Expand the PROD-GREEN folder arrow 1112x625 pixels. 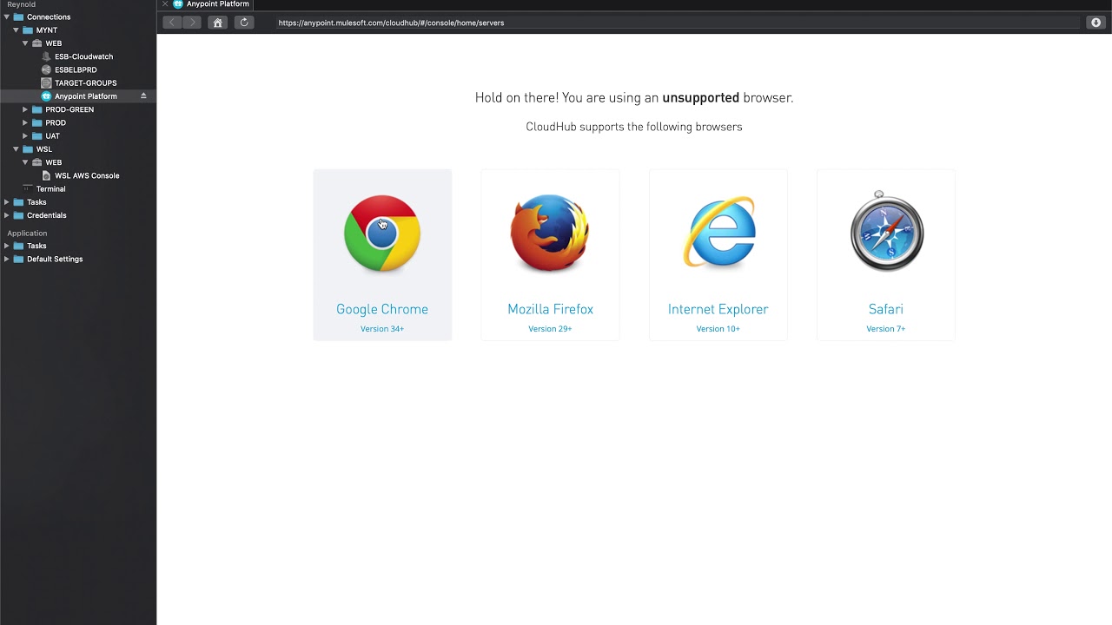pyautogui.click(x=25, y=109)
